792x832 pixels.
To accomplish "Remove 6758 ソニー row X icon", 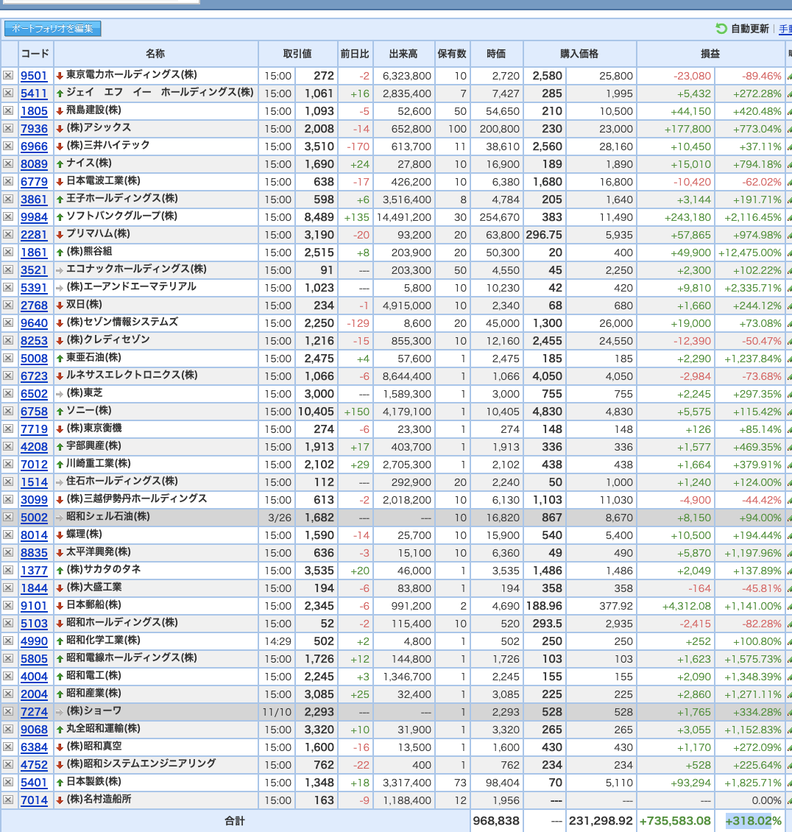I will (8, 411).
